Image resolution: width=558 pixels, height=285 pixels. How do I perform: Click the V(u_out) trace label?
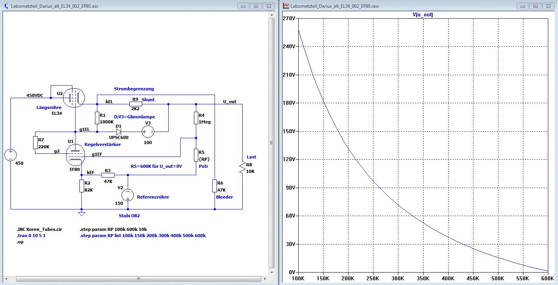422,15
